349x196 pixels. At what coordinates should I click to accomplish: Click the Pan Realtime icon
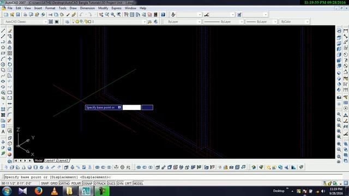click(101, 15)
